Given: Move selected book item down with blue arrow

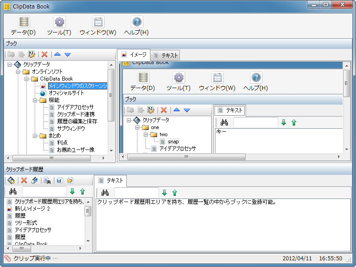Looking at the screenshot, I should pos(68,54).
